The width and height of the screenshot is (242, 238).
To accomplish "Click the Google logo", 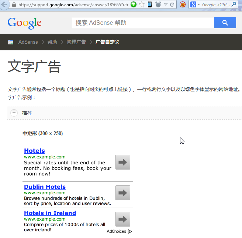I will point(25,23).
